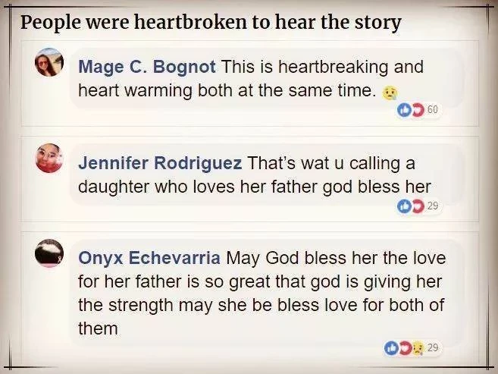
Task: Click the like icon on Onyx's comment
Action: pos(390,348)
